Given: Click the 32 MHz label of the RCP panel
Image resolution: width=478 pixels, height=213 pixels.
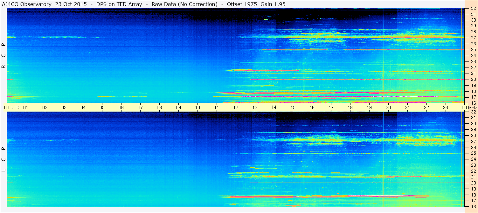Looking at the screenshot, I should coord(473,8).
